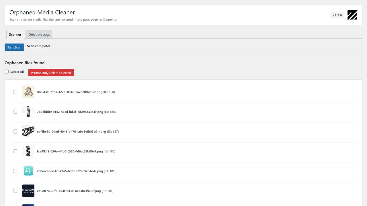Toggle the Select All checkbox

pos(7,72)
